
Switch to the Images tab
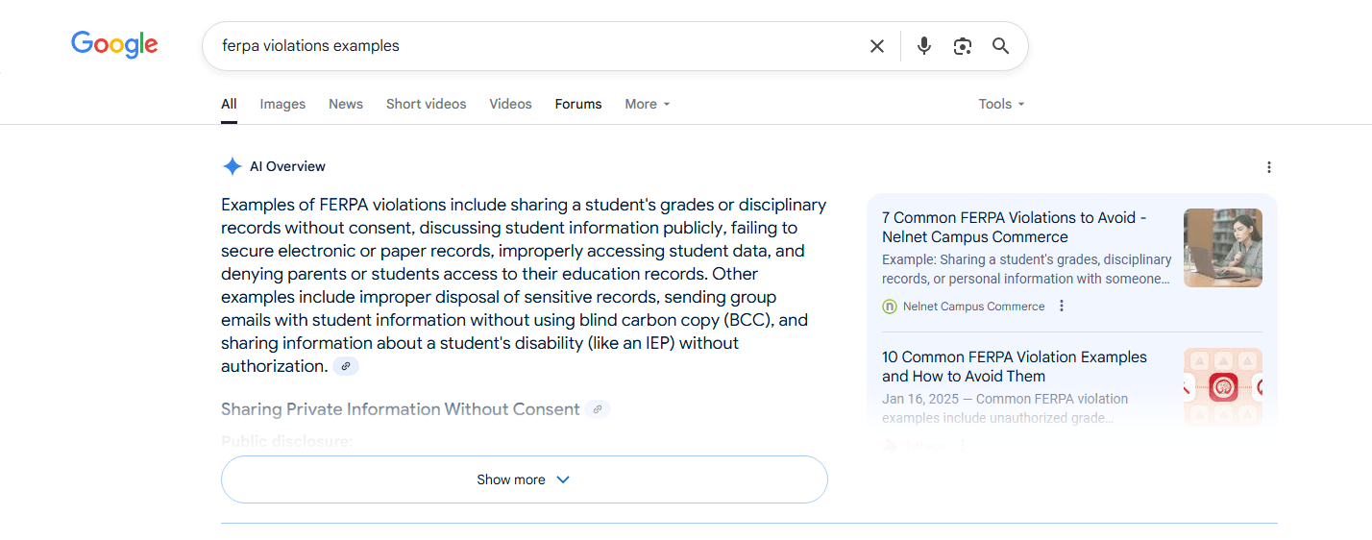(282, 104)
